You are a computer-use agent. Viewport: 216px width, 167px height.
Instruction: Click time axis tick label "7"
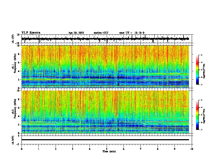click(141, 149)
